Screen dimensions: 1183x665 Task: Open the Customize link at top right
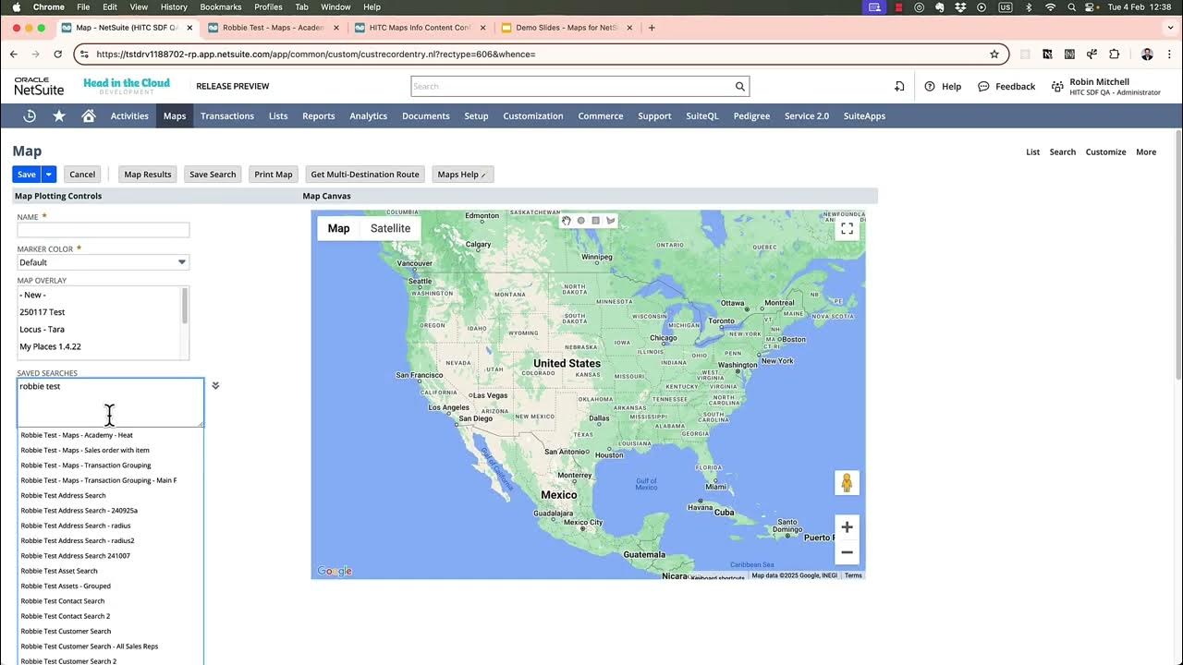pyautogui.click(x=1105, y=151)
